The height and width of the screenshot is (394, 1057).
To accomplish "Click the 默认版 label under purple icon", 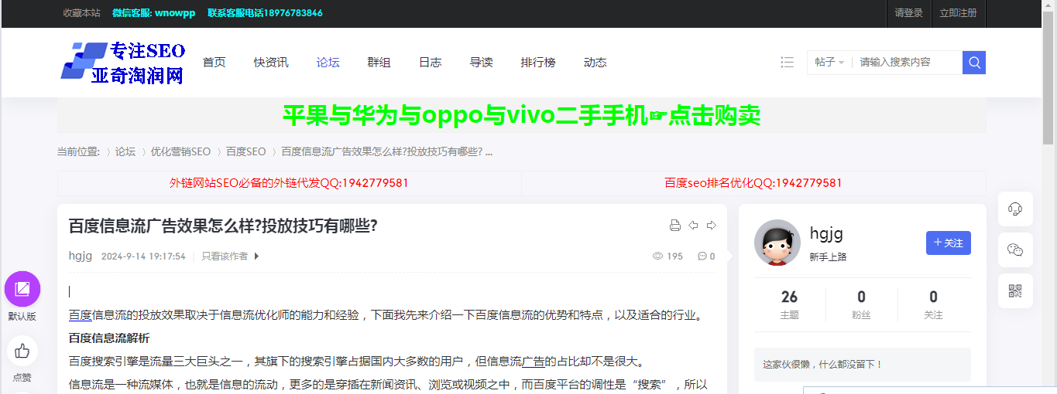I will [x=22, y=316].
